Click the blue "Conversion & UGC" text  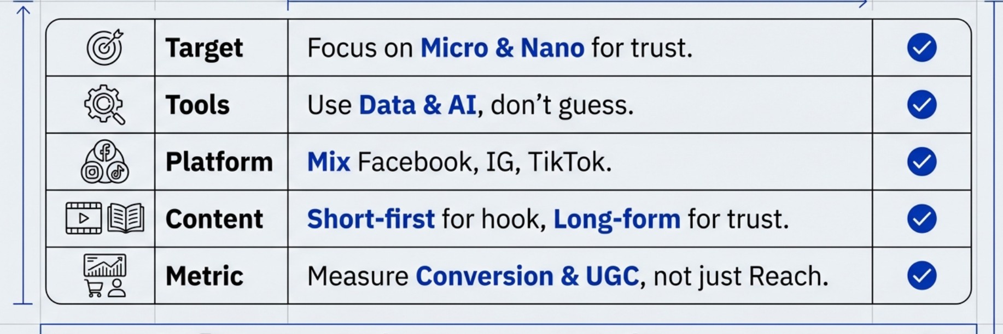pyautogui.click(x=527, y=276)
